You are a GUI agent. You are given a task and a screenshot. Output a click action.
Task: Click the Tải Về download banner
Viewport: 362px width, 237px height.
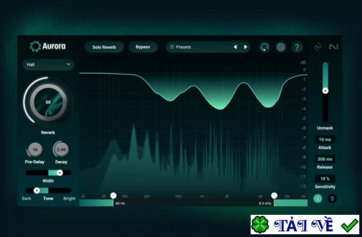click(x=305, y=224)
